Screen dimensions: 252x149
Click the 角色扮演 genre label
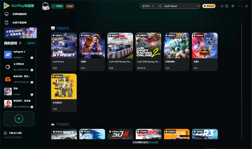(x=141, y=68)
